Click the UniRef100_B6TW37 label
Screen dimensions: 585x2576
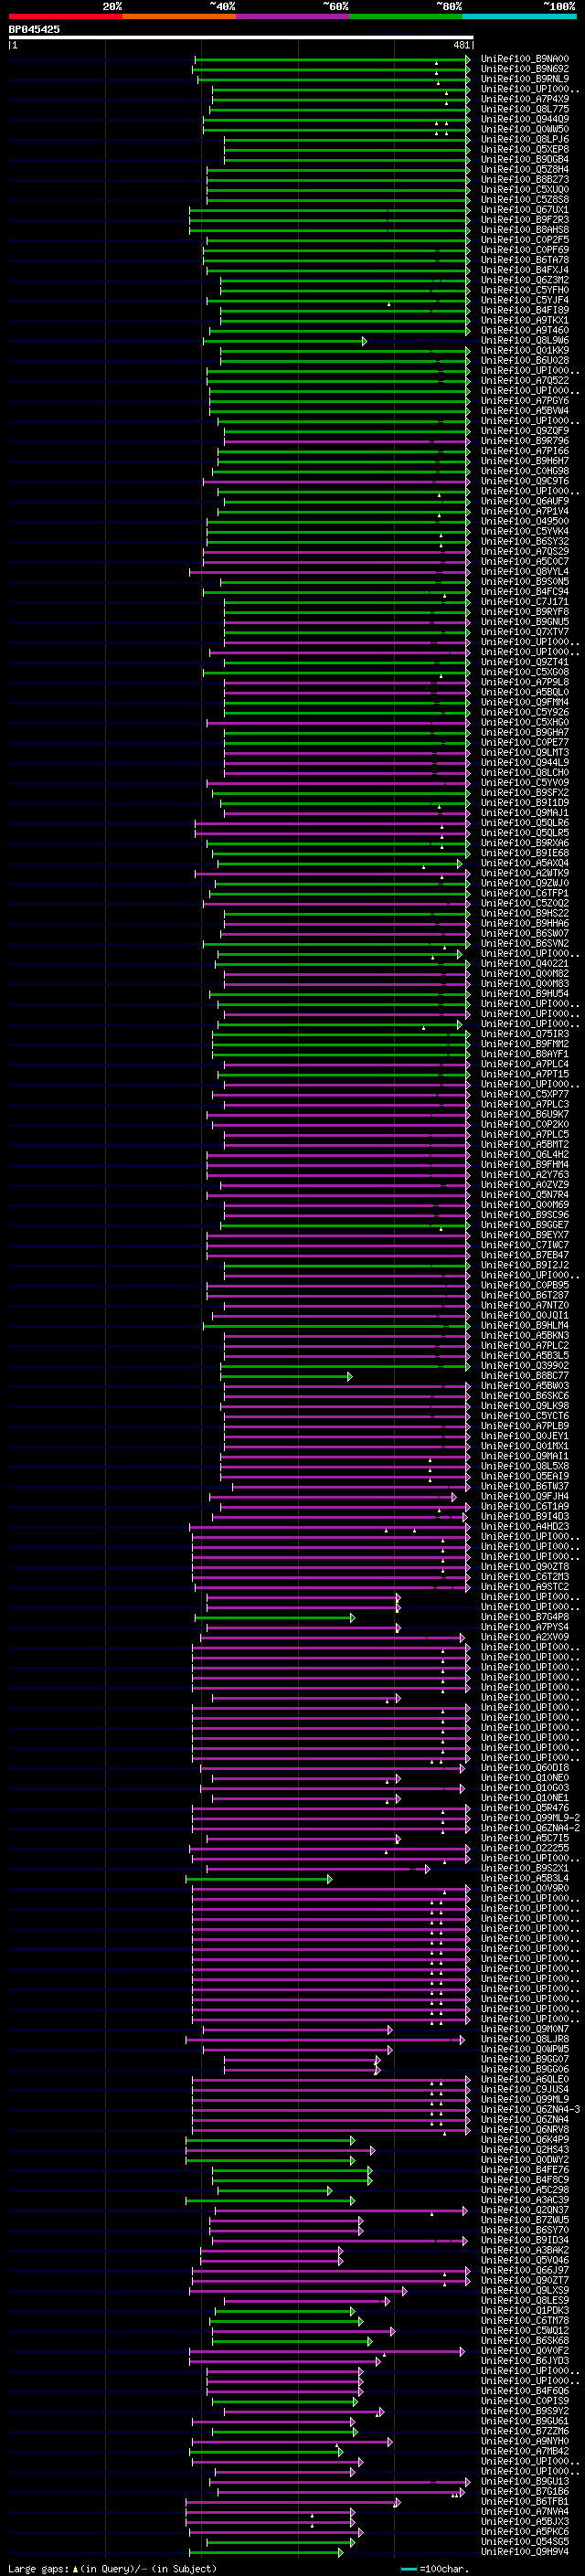[x=525, y=1486]
